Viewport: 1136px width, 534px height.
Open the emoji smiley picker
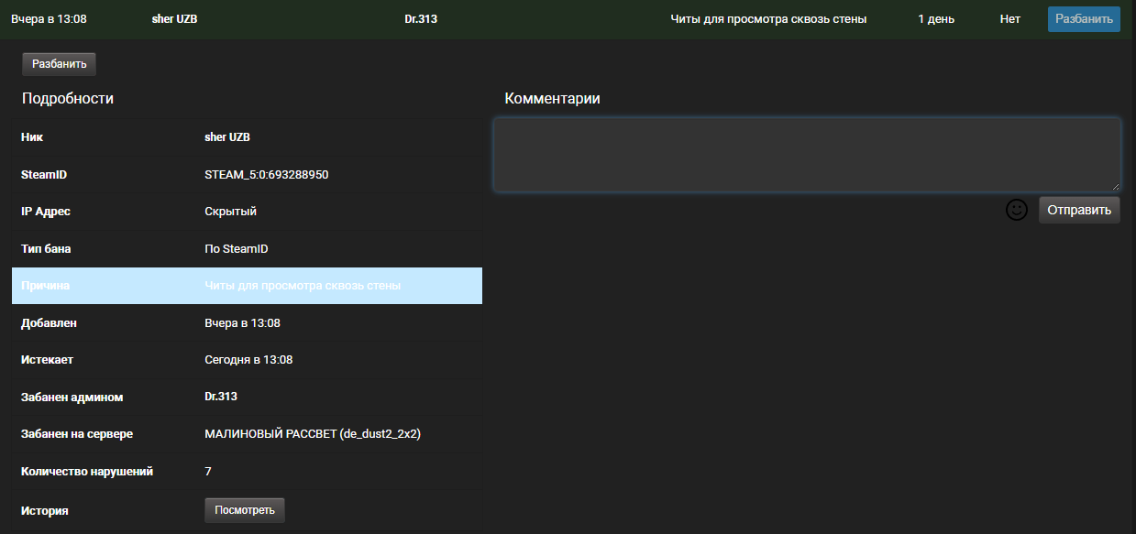1016,211
